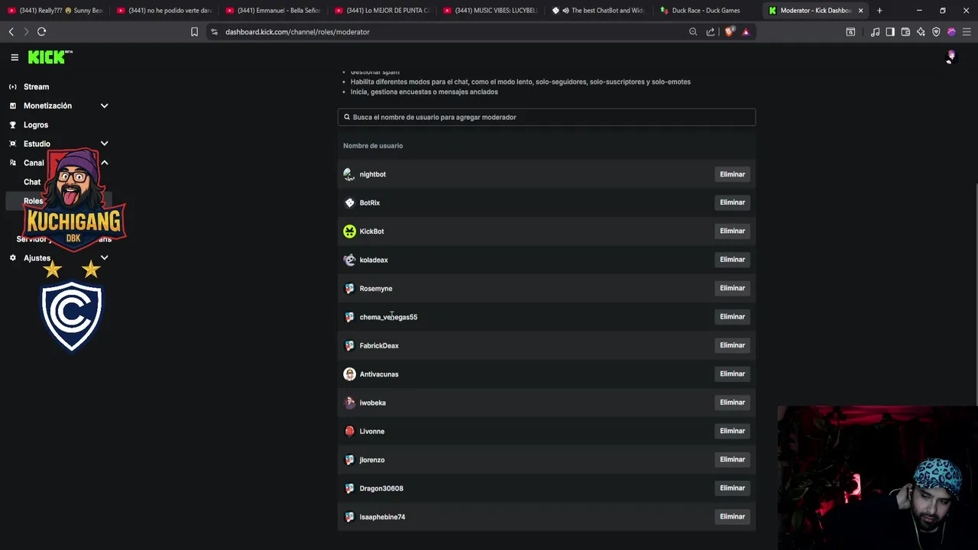The image size is (978, 550).
Task: Collapse the Canal section chevron
Action: (x=105, y=163)
